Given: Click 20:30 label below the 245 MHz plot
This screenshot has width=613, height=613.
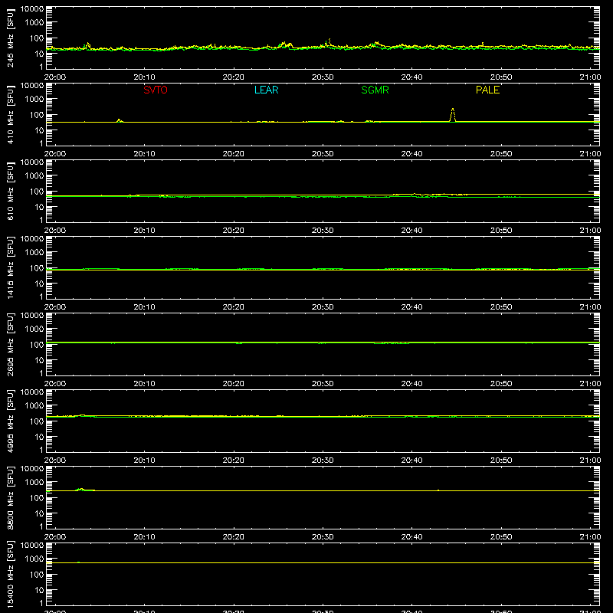Looking at the screenshot, I should [x=323, y=77].
